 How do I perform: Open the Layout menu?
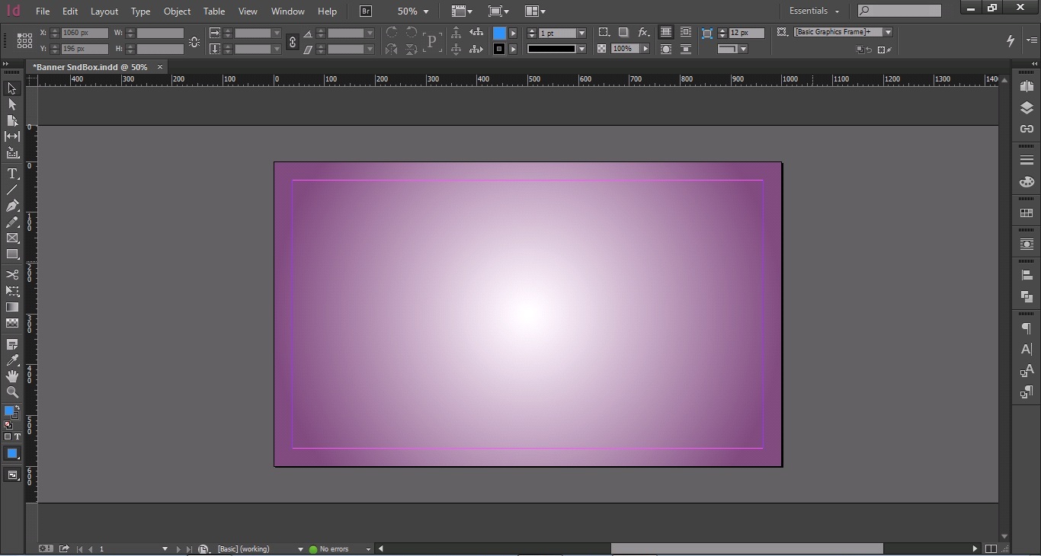point(104,11)
